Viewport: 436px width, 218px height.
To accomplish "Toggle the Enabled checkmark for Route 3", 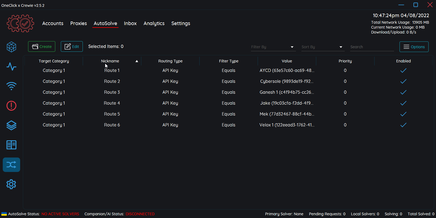I will 403,92.
